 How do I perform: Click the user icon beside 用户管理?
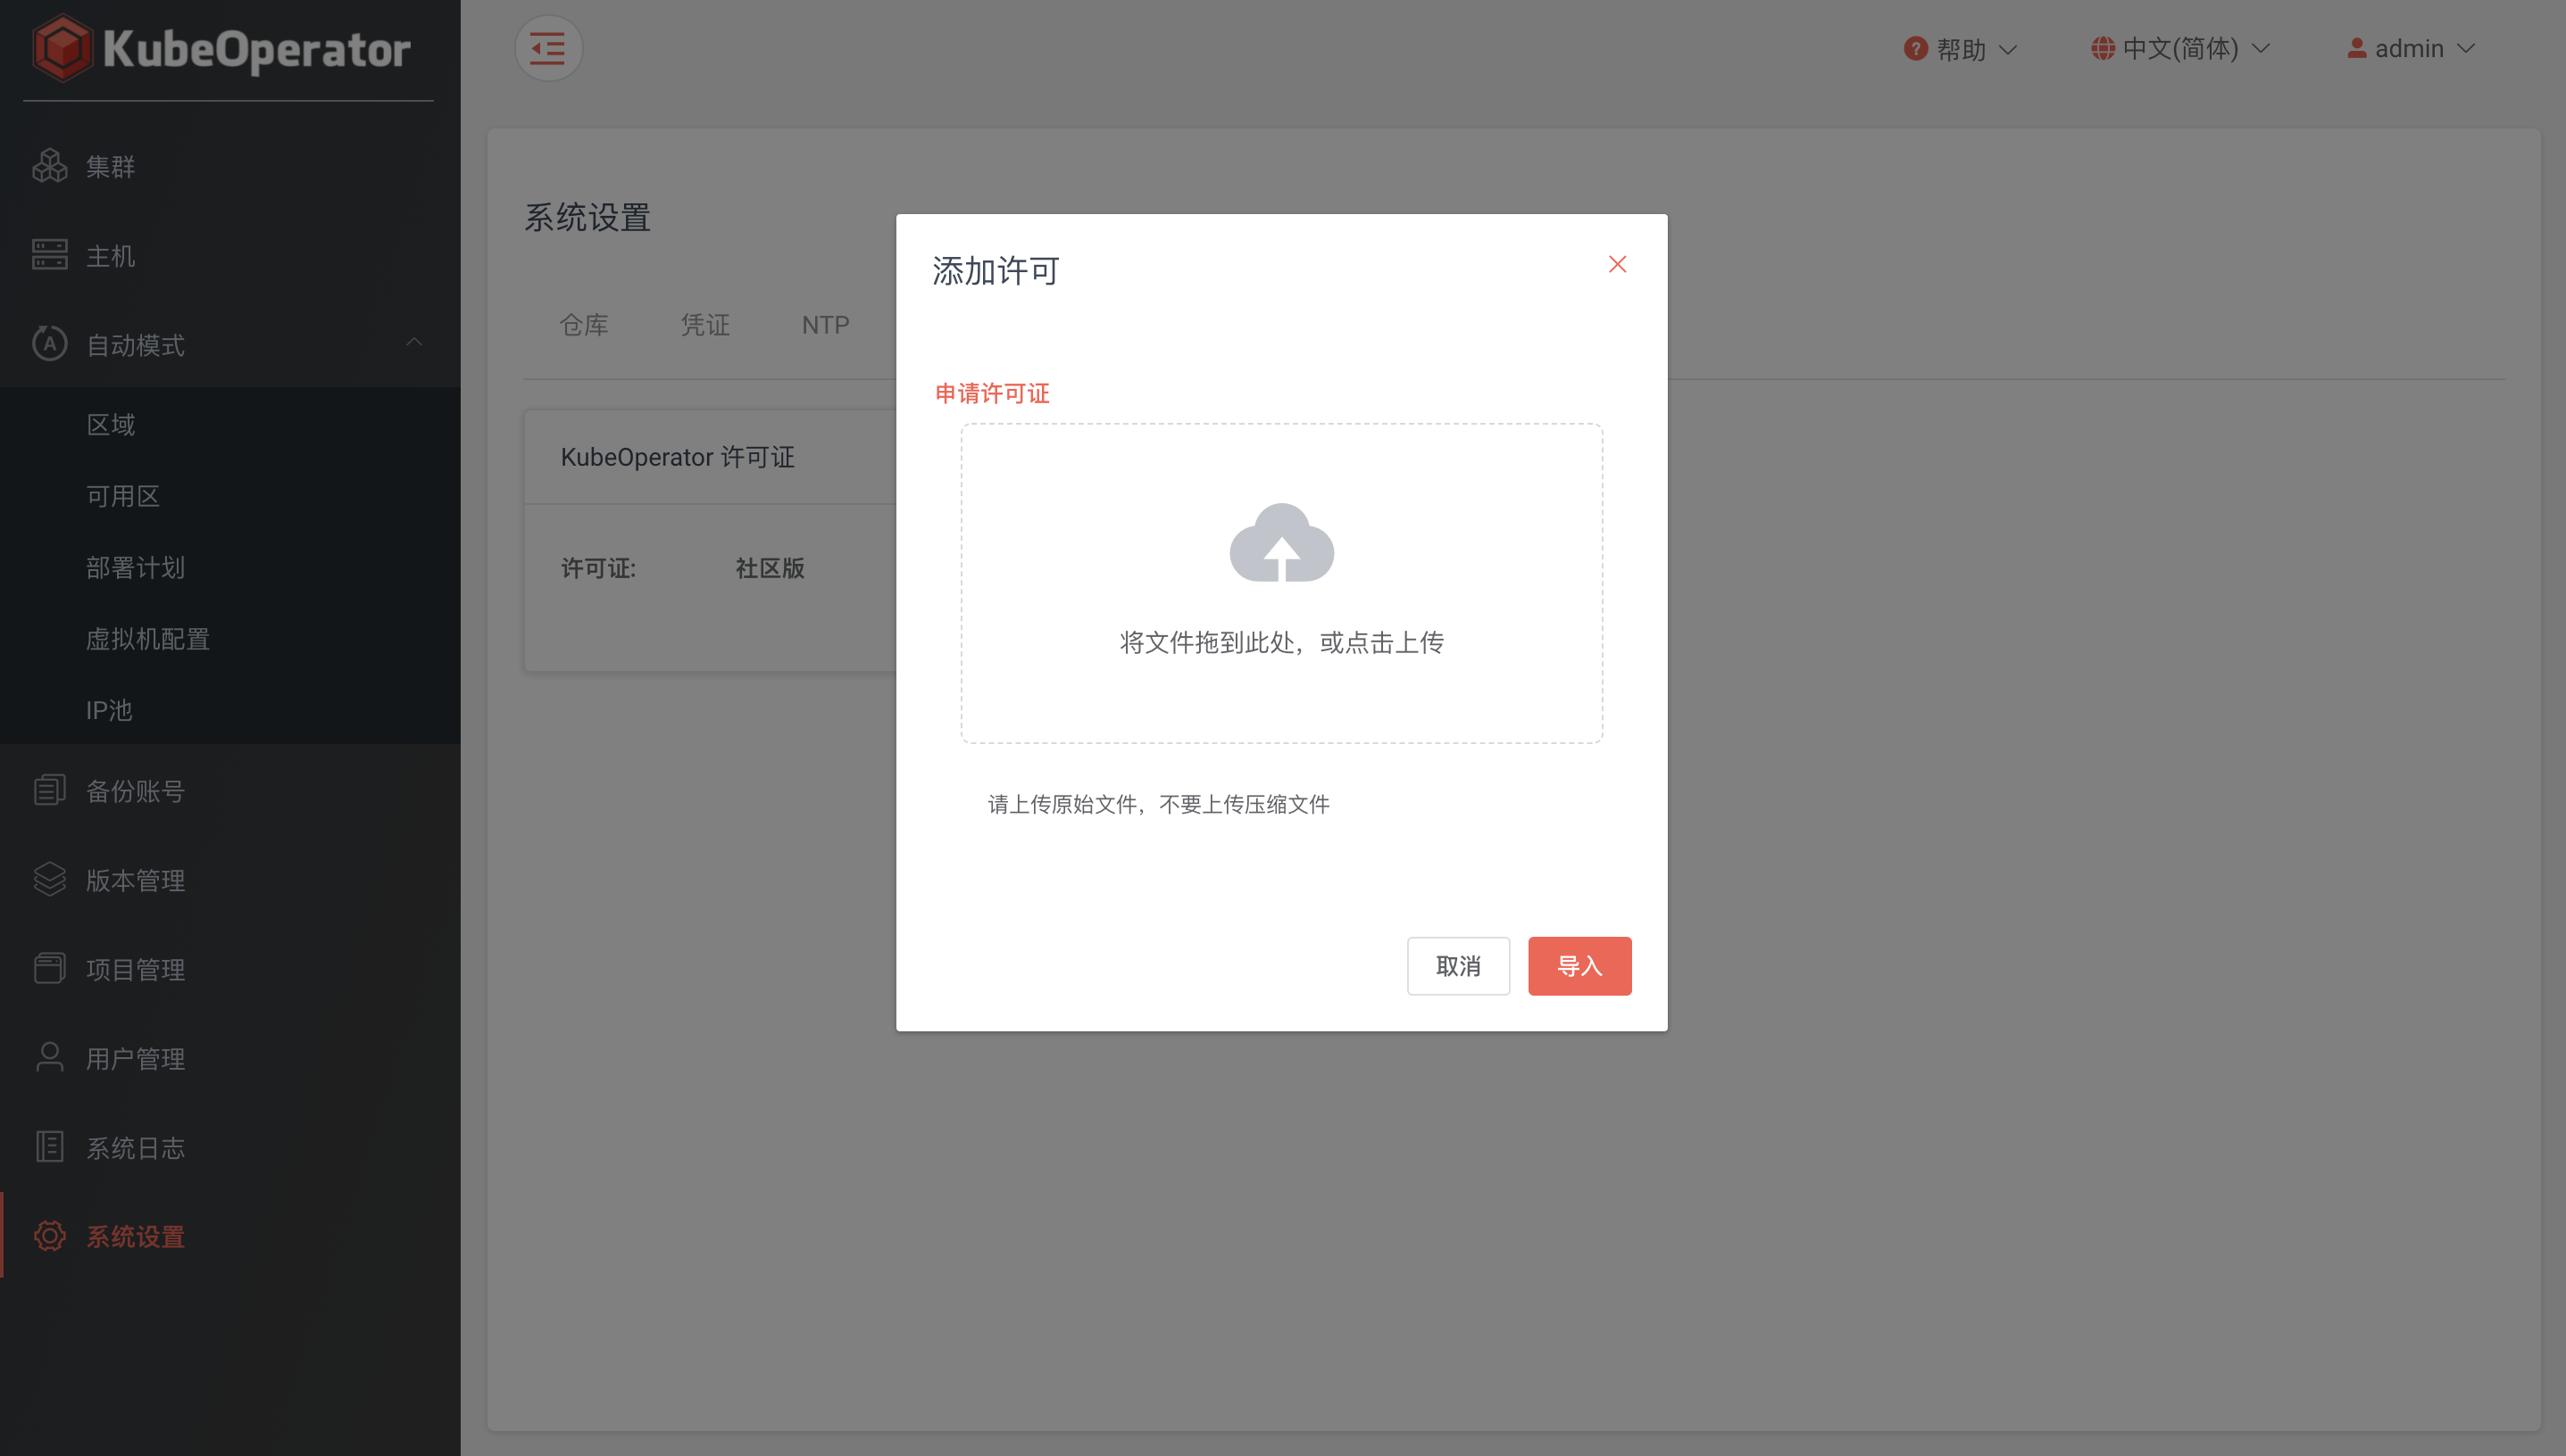pos(49,1057)
